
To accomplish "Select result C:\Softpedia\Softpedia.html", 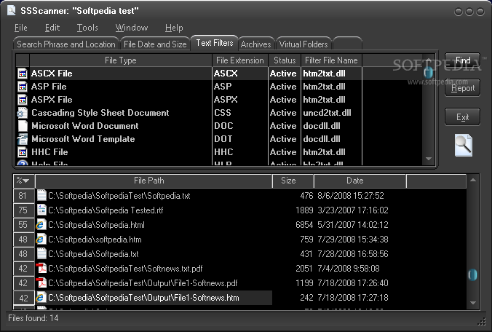I will pyautogui.click(x=96, y=225).
